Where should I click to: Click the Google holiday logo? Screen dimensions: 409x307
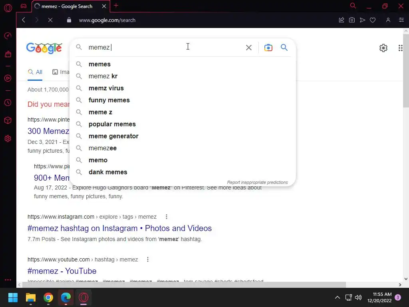44,48
